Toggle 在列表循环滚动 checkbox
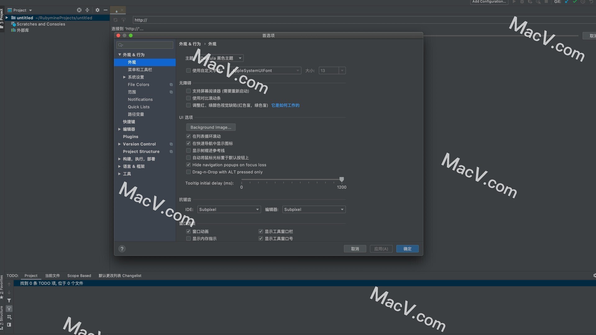Image resolution: width=596 pixels, height=335 pixels. click(188, 136)
